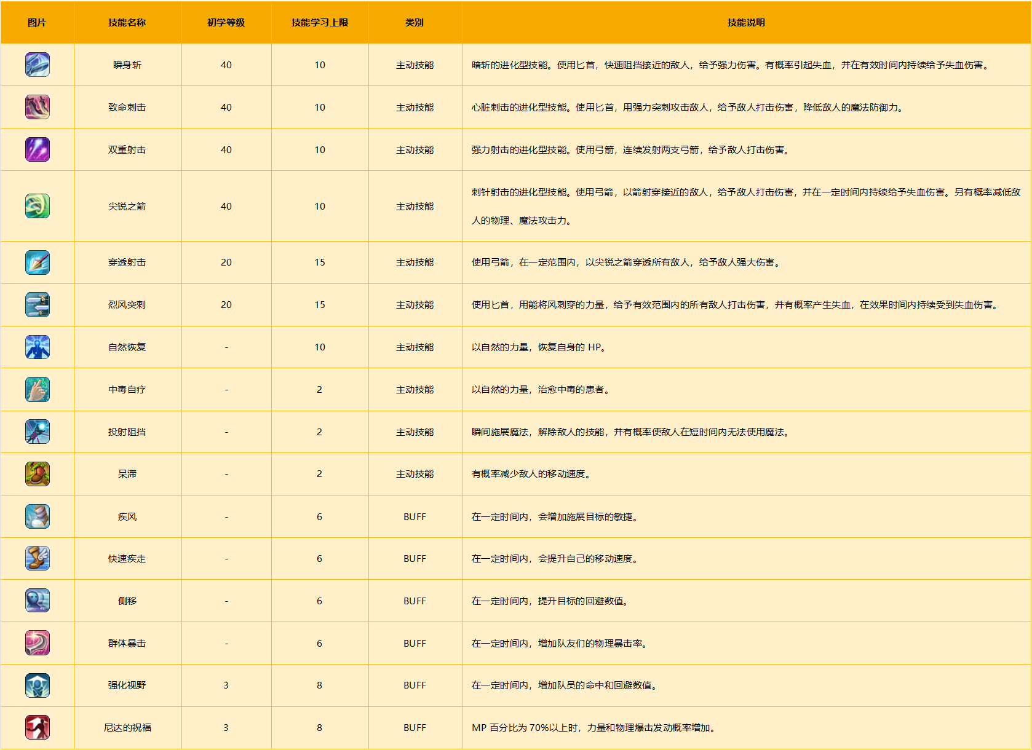Screen dimensions: 1032x750
Task: Click the 致命刺击 skill icon
Action: pos(38,107)
